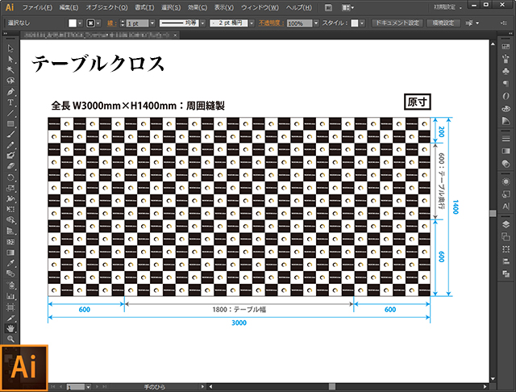
Task: Choose the Rotate tool
Action: [x=10, y=177]
